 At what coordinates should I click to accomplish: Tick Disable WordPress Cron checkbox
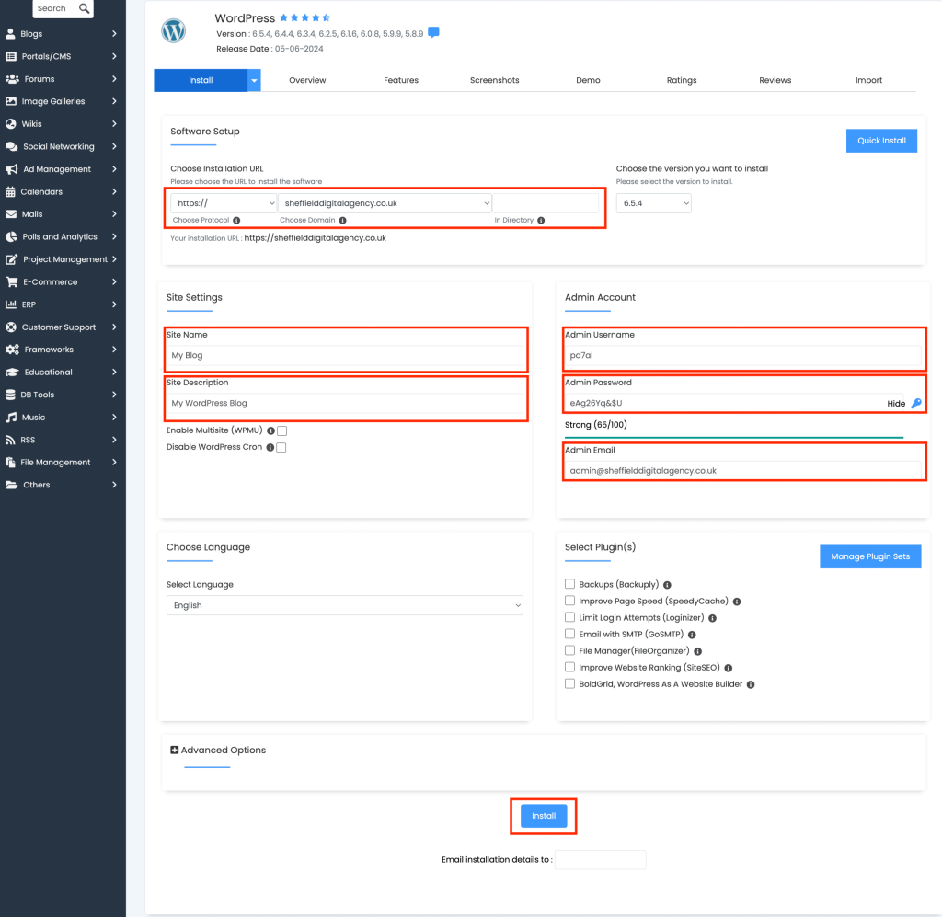tap(281, 447)
